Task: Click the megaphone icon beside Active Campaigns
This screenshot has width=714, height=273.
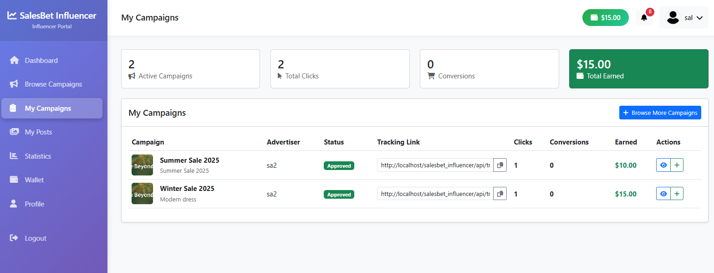Action: tap(132, 76)
